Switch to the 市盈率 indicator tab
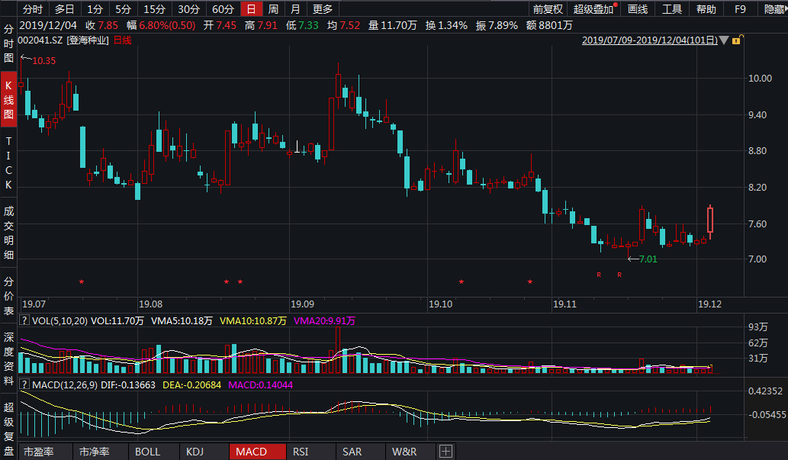This screenshot has height=460, width=788. pyautogui.click(x=45, y=452)
